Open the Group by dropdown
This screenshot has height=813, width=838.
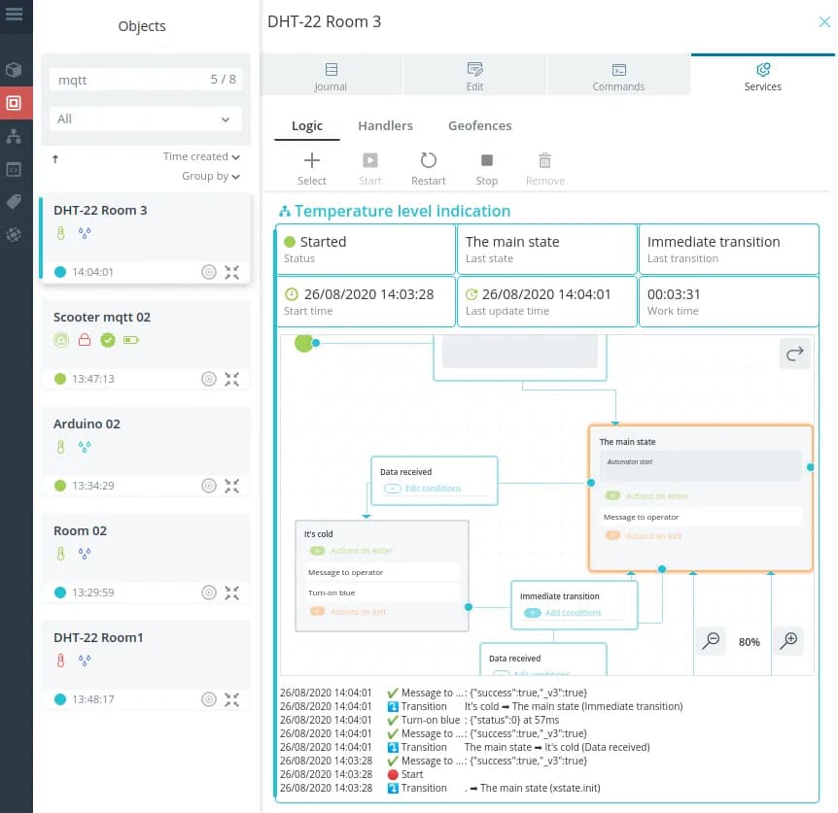[211, 176]
